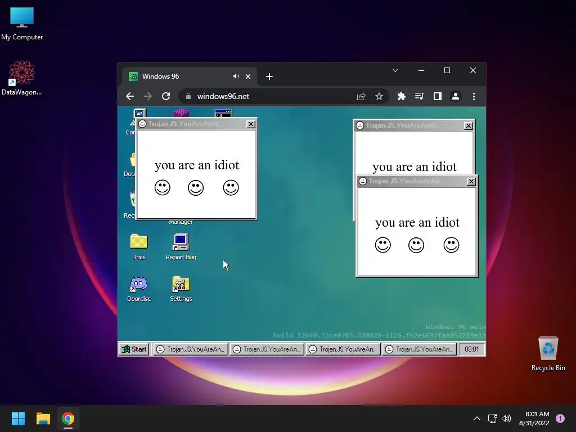Open the Windows 96 Start button
Viewport: 576px width, 432px height.
tap(134, 349)
